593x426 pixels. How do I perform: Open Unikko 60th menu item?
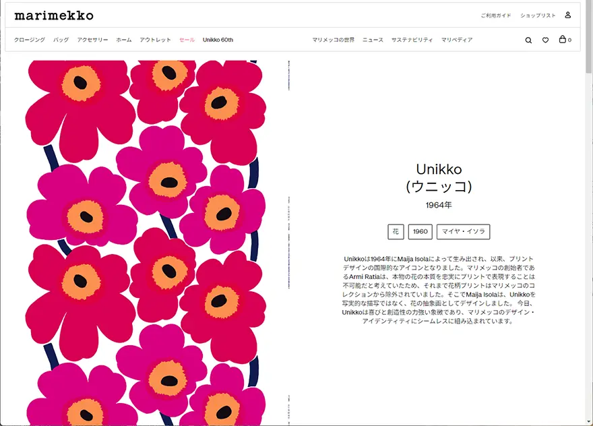click(218, 40)
